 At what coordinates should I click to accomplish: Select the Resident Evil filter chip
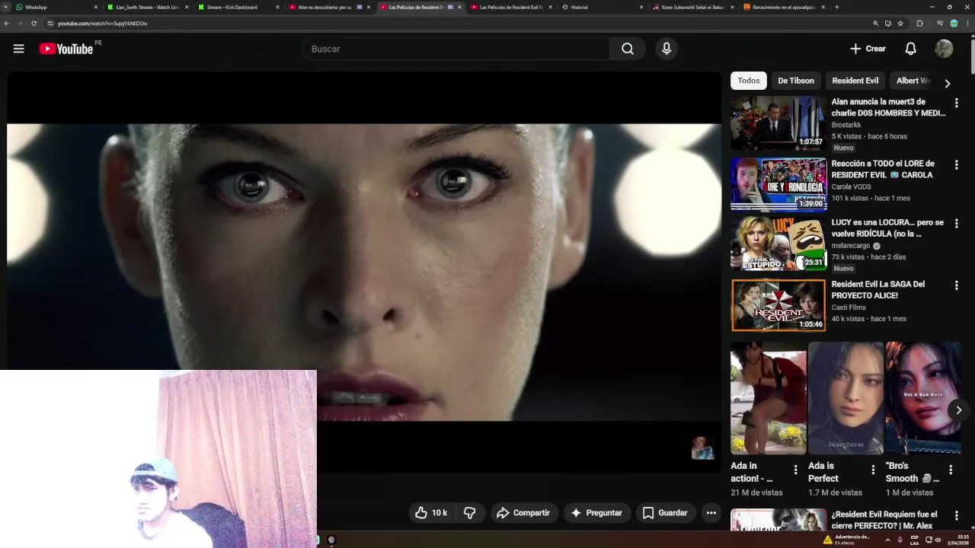click(855, 81)
